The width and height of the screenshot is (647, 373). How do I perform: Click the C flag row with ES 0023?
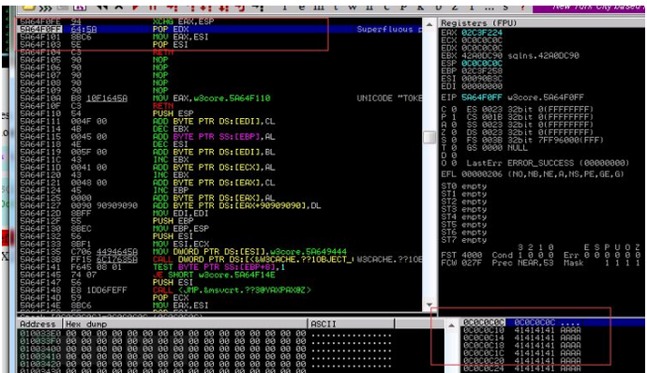coord(517,110)
